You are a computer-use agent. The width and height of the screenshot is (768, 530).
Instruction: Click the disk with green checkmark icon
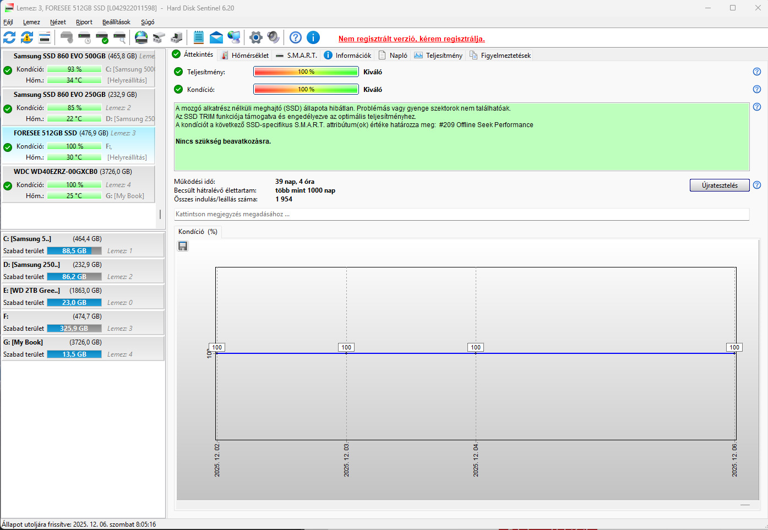(102, 37)
